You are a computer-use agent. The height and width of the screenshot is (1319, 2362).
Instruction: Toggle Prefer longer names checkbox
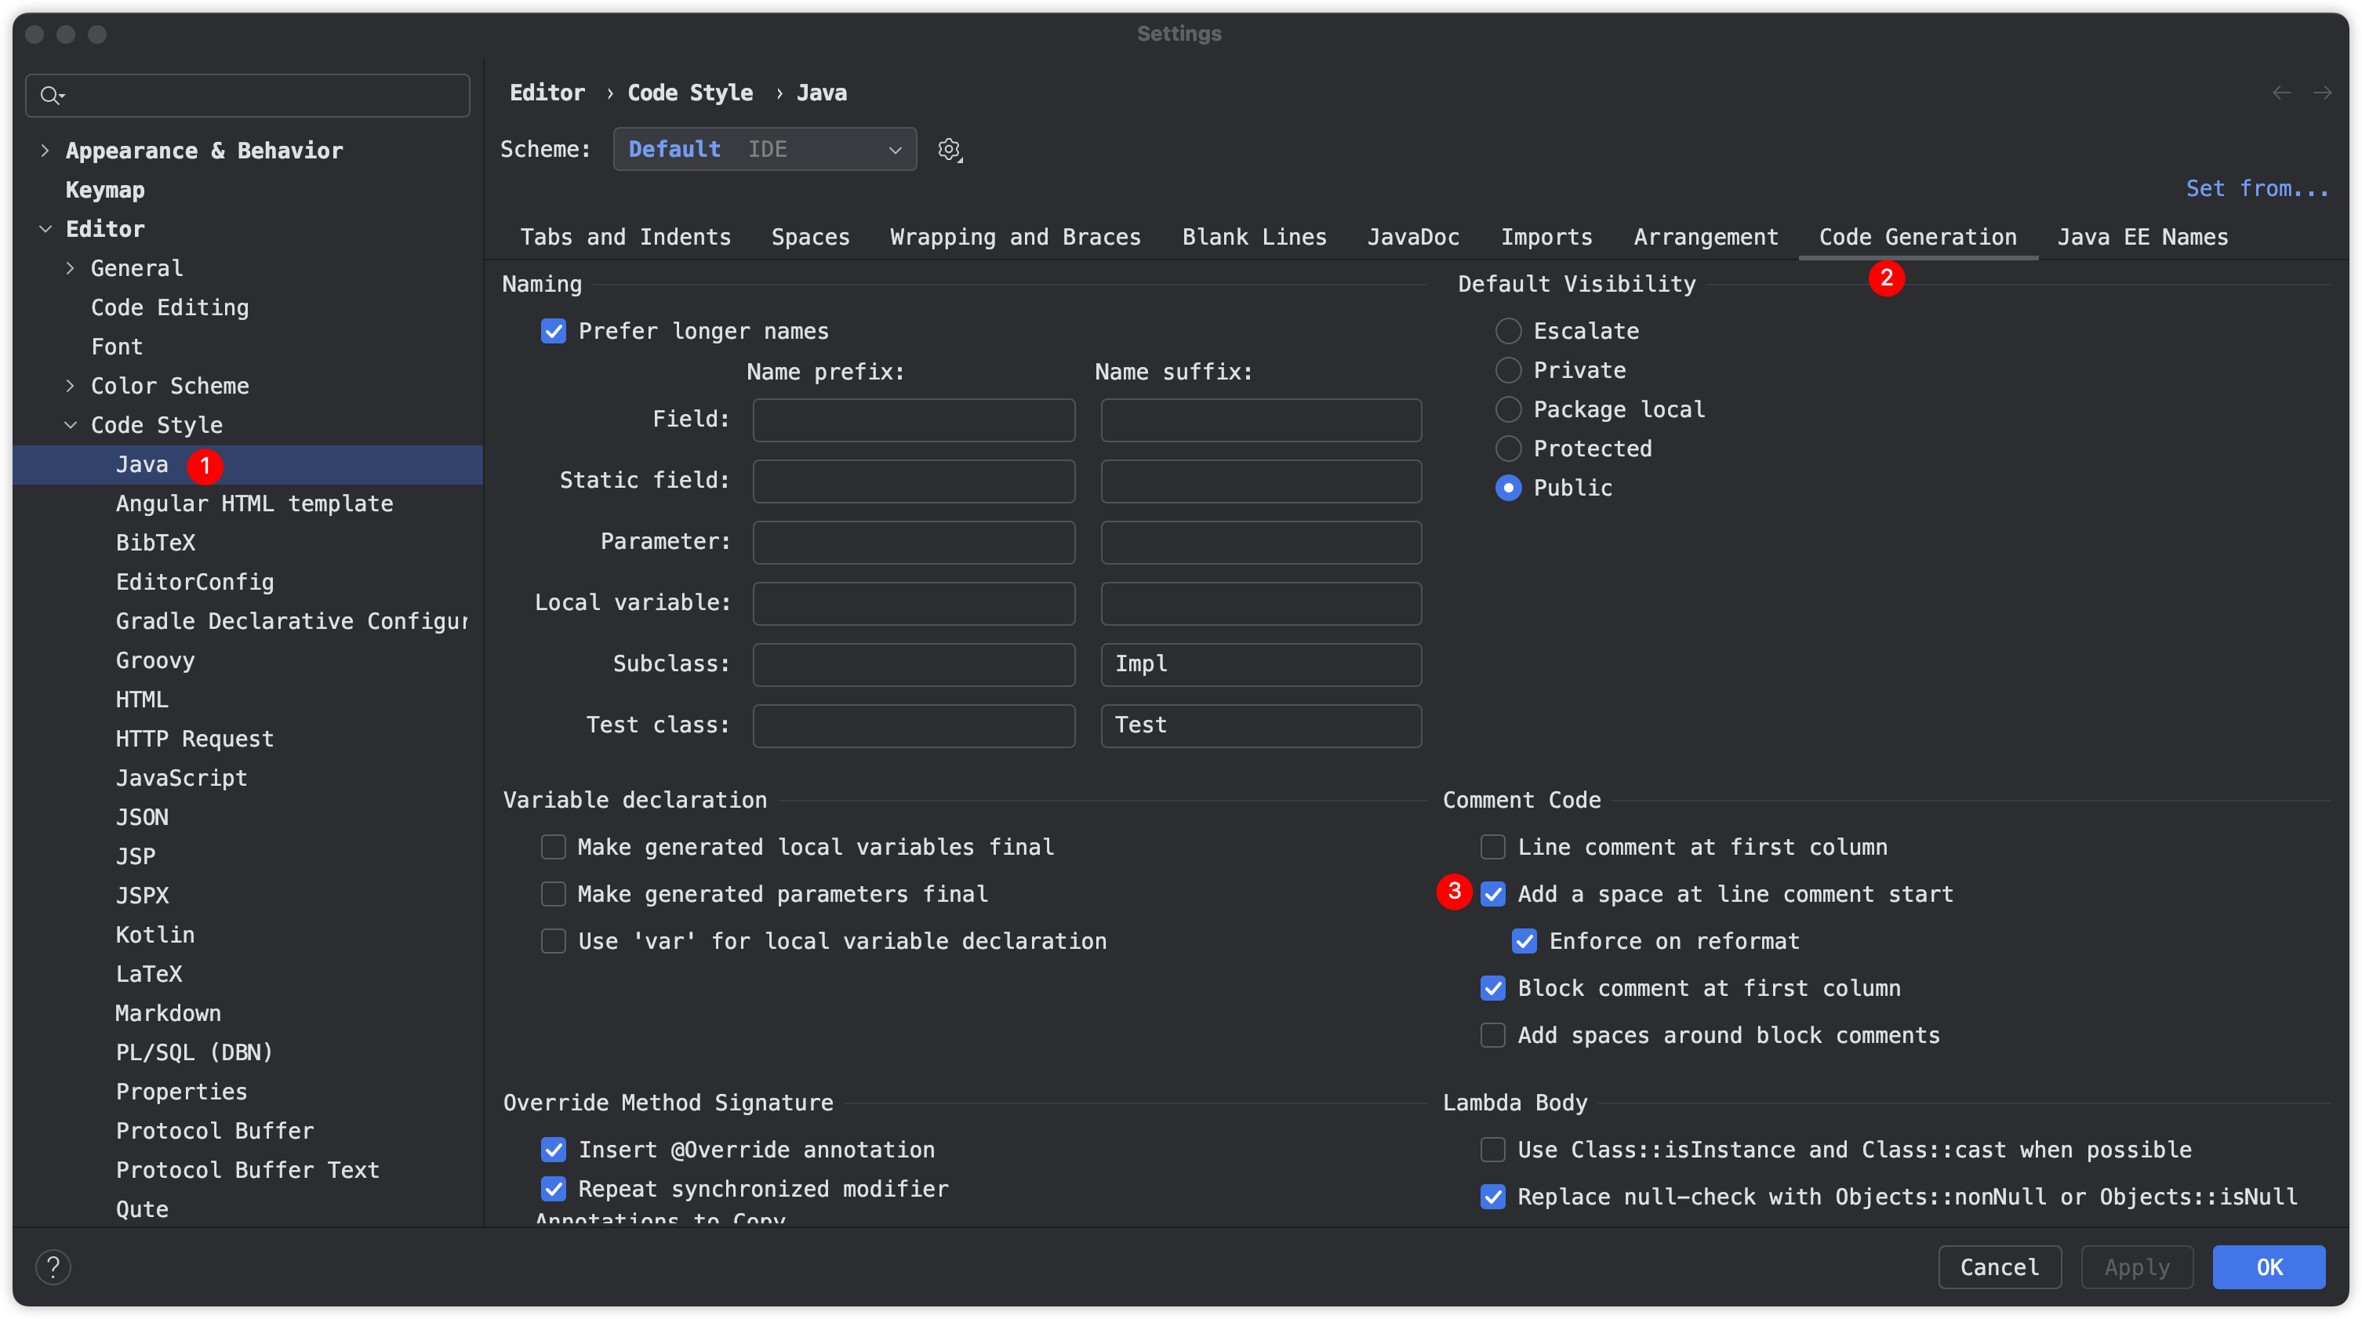pyautogui.click(x=554, y=331)
